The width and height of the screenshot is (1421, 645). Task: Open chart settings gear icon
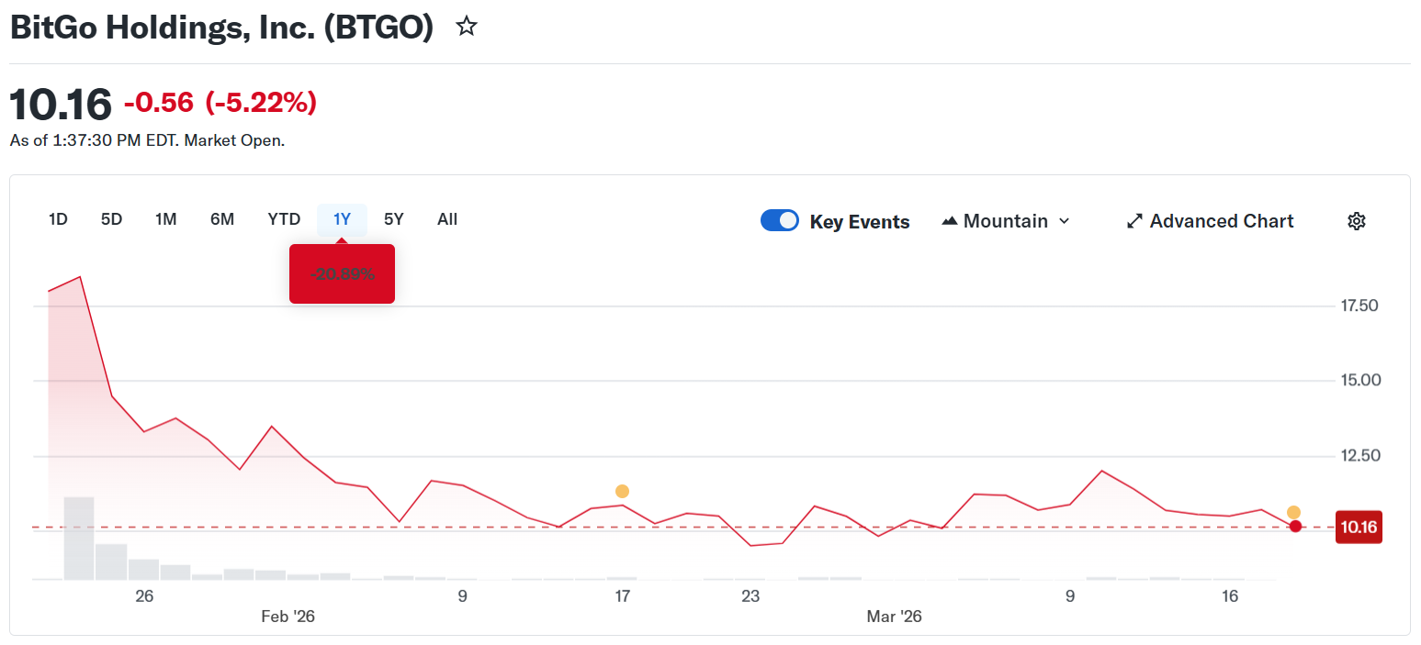(1357, 221)
